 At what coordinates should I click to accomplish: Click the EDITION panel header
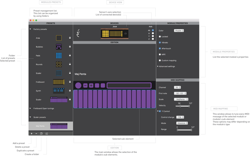114,42
